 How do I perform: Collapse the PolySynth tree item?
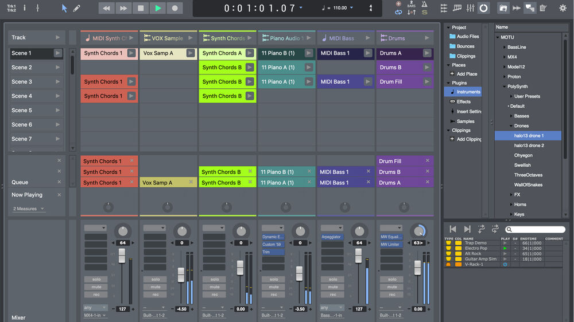coord(503,87)
